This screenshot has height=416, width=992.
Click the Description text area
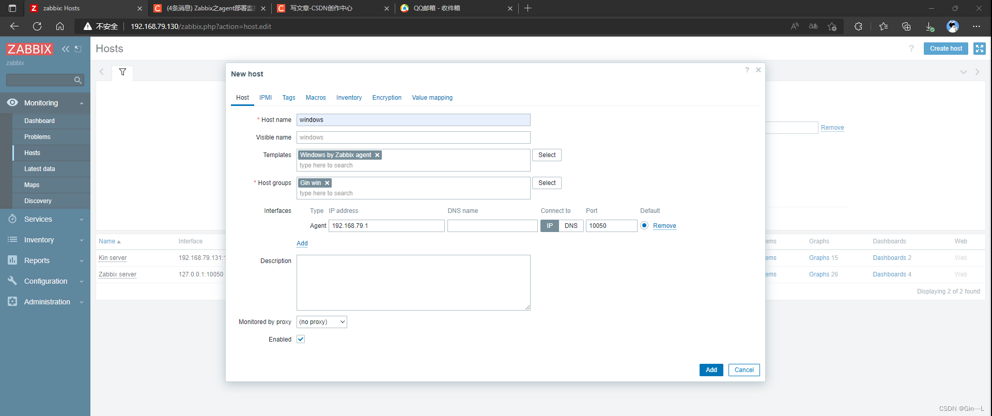coord(413,283)
